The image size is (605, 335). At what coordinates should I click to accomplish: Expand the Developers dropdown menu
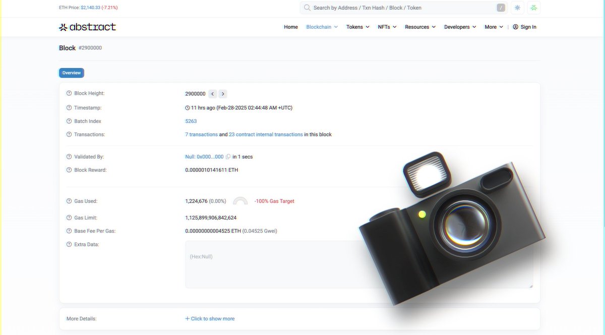click(x=460, y=27)
